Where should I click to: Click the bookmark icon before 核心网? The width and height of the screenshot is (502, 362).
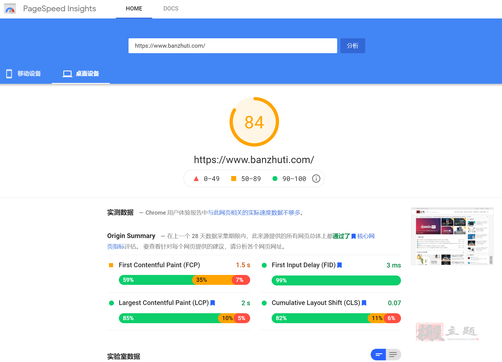pyautogui.click(x=354, y=236)
